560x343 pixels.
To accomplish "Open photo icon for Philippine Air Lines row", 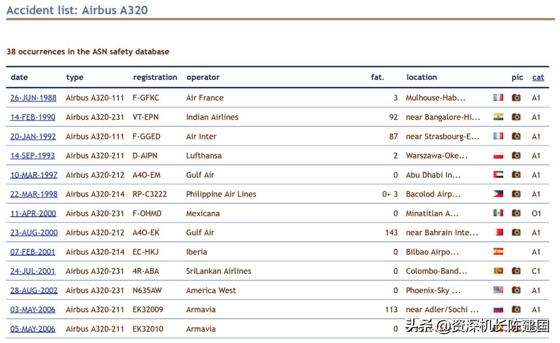I will [x=516, y=194].
